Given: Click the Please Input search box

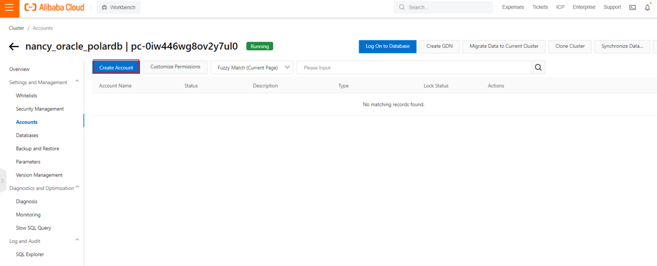Looking at the screenshot, I should 414,67.
